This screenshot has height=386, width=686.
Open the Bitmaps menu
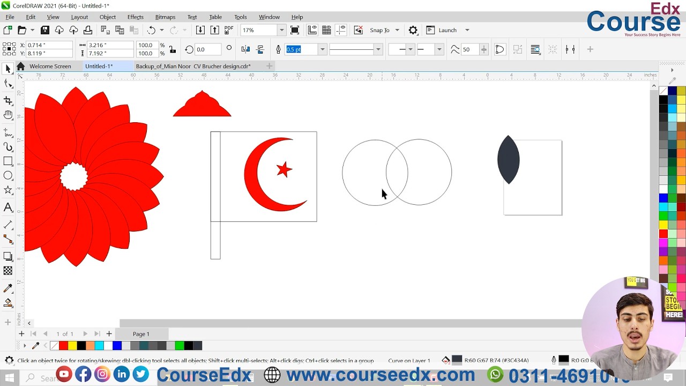click(x=165, y=17)
